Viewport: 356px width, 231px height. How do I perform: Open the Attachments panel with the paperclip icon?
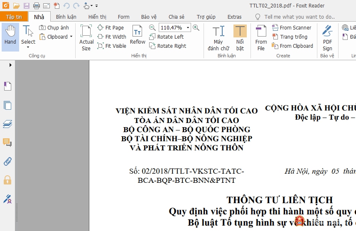pos(7,162)
